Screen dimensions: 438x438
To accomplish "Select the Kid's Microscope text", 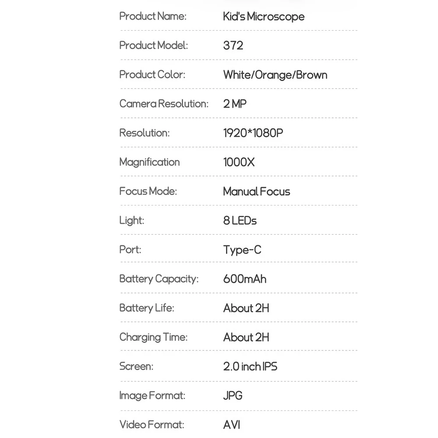I will pos(264,17).
